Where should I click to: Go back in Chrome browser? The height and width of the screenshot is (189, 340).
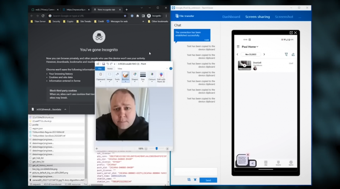pyautogui.click(x=32, y=16)
